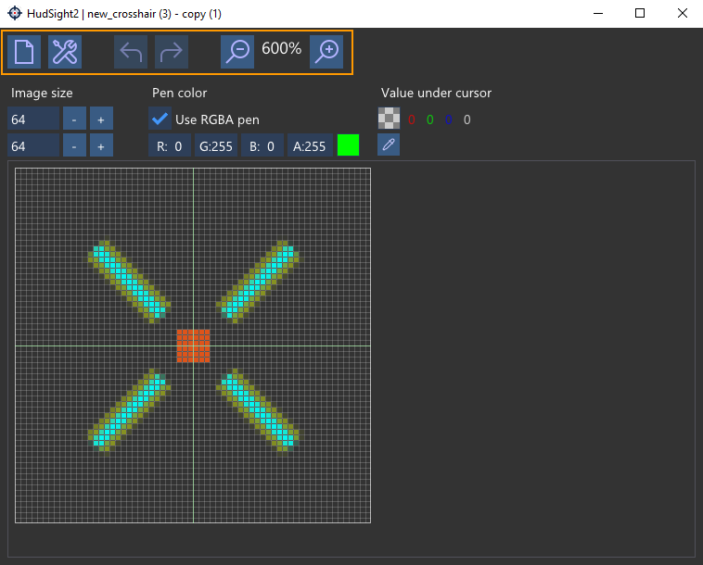Minimize the HudSight2 window
This screenshot has width=703, height=565.
(598, 14)
